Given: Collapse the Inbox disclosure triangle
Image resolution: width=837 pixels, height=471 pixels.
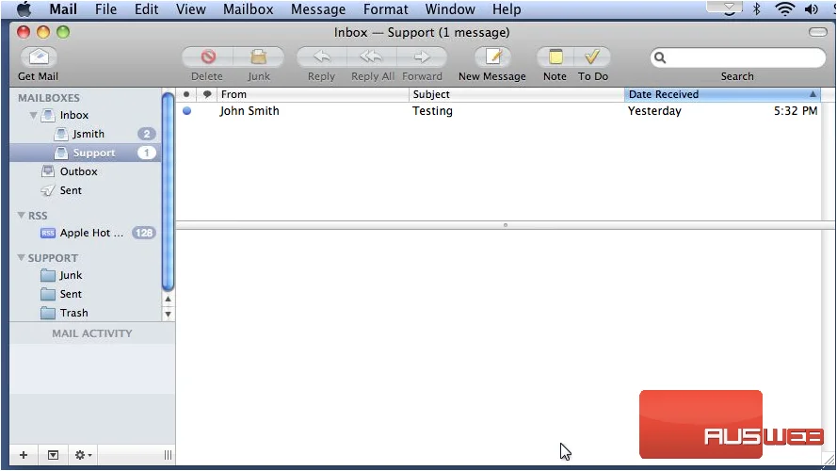Looking at the screenshot, I should coord(33,115).
